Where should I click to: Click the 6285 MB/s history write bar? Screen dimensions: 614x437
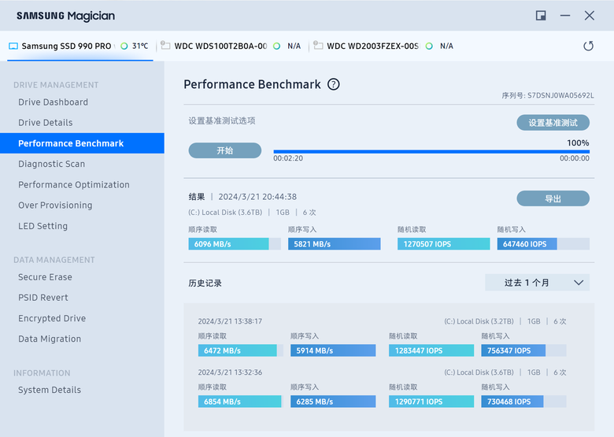click(x=333, y=402)
